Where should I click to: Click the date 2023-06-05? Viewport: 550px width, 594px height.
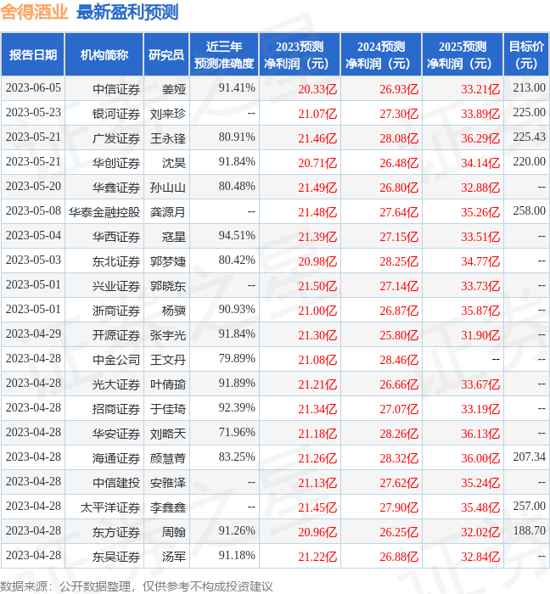[x=33, y=88]
